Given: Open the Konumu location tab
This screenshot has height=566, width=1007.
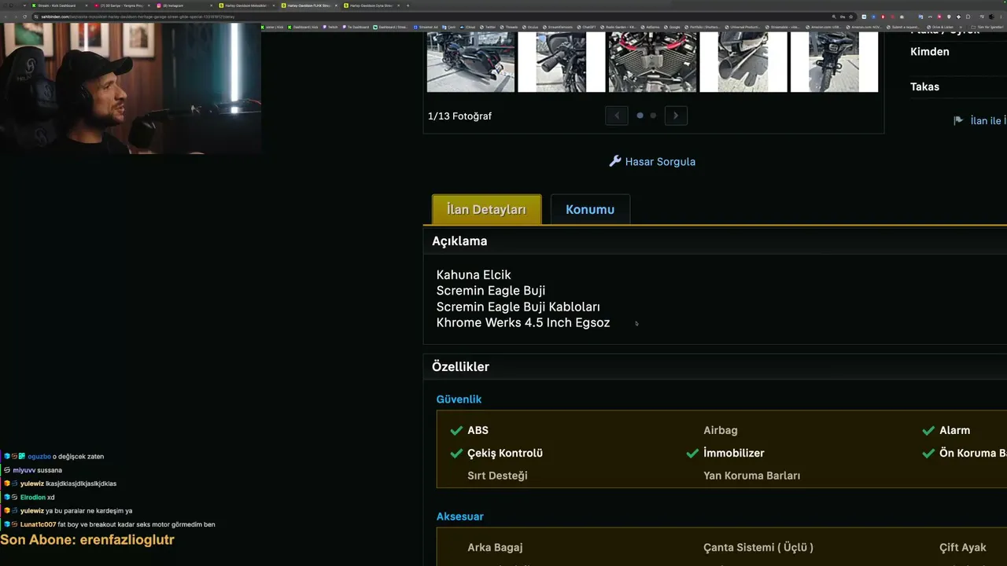Looking at the screenshot, I should click(x=590, y=209).
